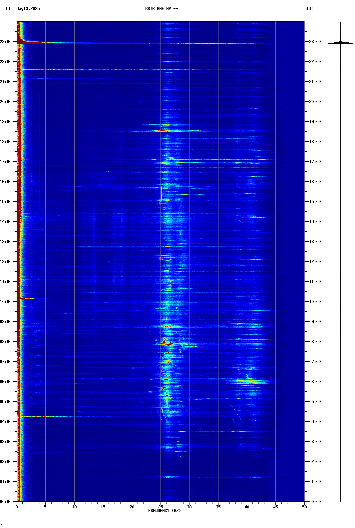Click the left axis time label 08:00
Screen dimensions: 355x528
point(6,342)
